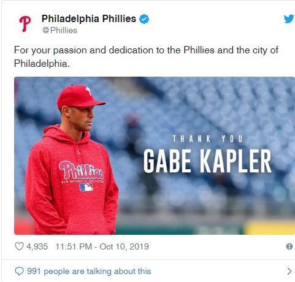Click the Phillies script logo on the hoodie
295x282 pixels.
click(x=82, y=170)
